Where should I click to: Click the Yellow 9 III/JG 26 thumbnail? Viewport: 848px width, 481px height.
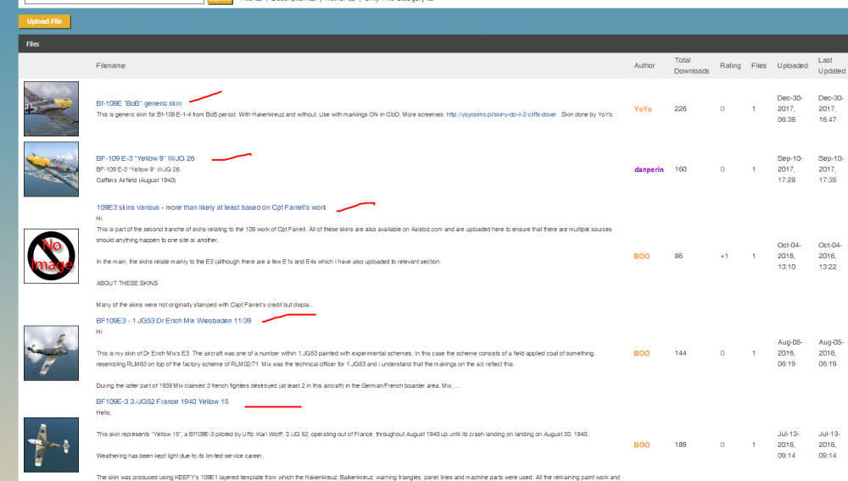[x=51, y=169]
